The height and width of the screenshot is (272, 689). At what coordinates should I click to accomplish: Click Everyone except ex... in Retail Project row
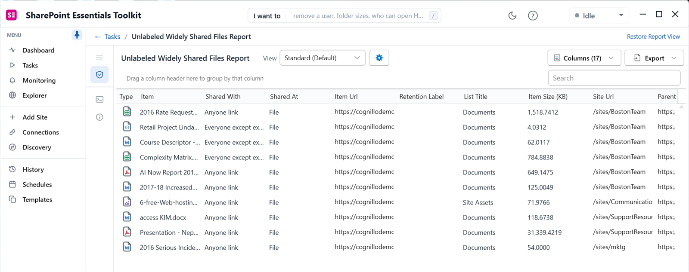pos(234,127)
